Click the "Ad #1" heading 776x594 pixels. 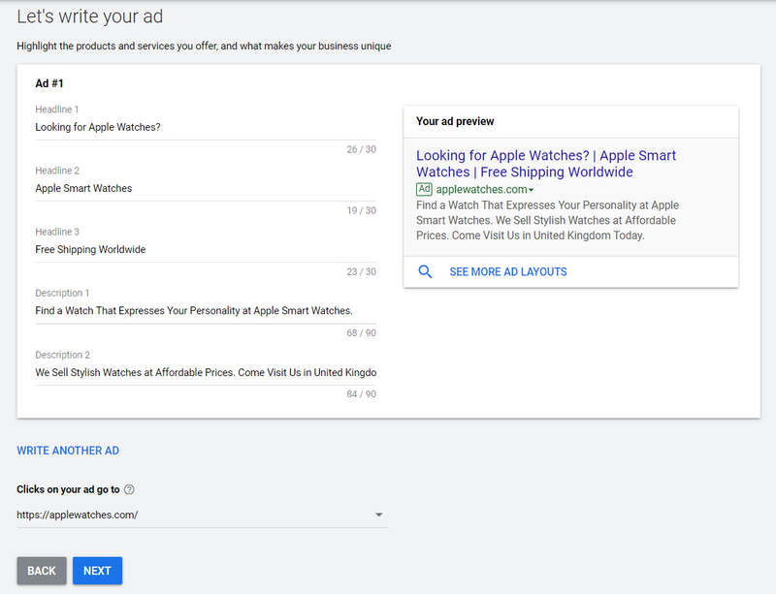click(x=49, y=83)
